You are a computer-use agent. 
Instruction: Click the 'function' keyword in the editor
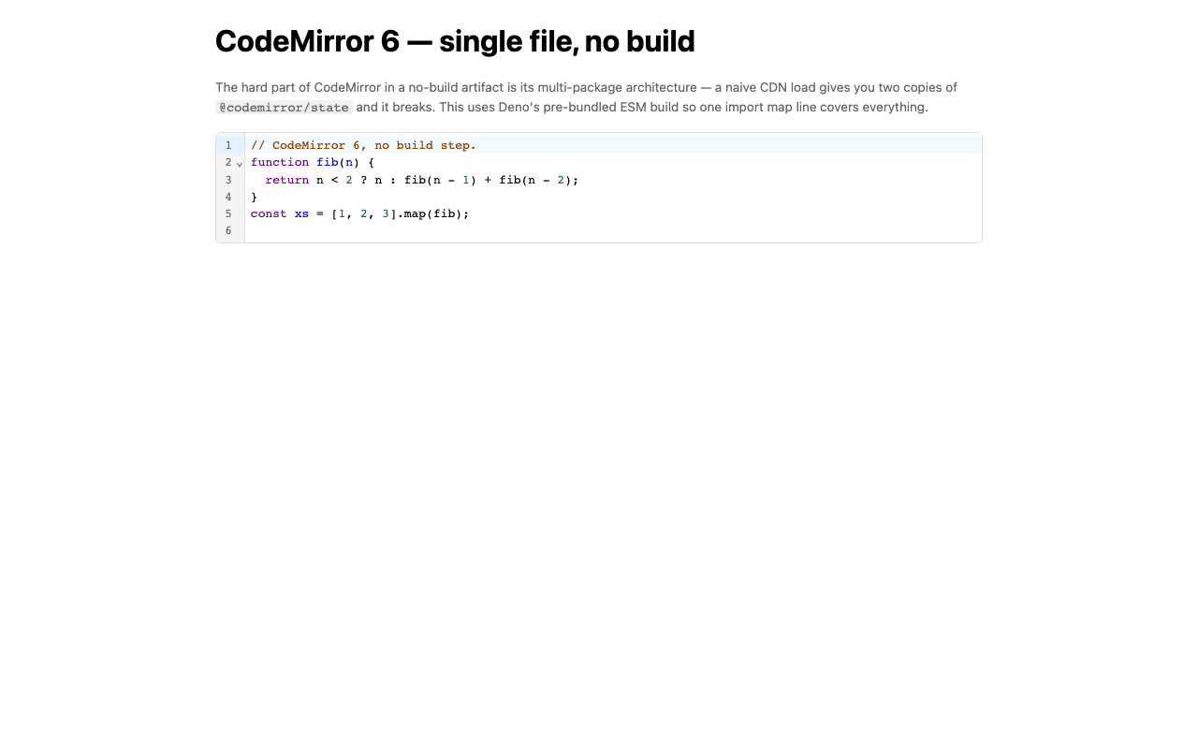point(280,162)
